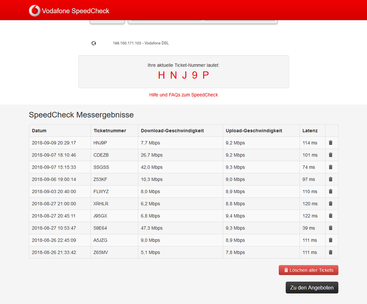Delete ticket Z65MV with trash icon

[x=331, y=252]
